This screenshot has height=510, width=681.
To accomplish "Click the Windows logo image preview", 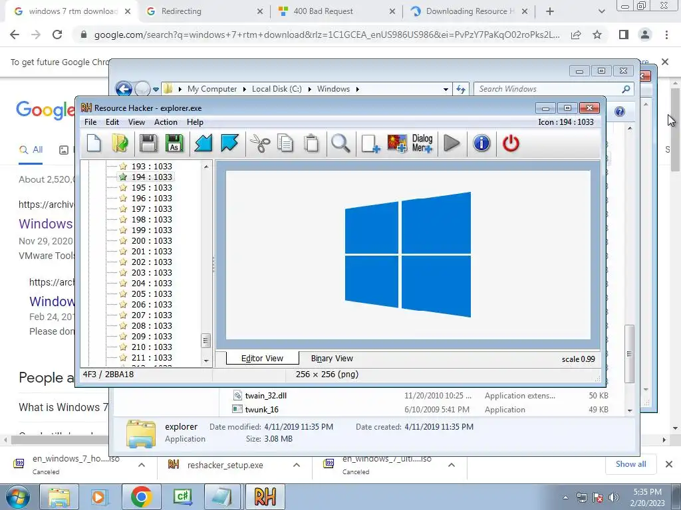I will 408,254.
